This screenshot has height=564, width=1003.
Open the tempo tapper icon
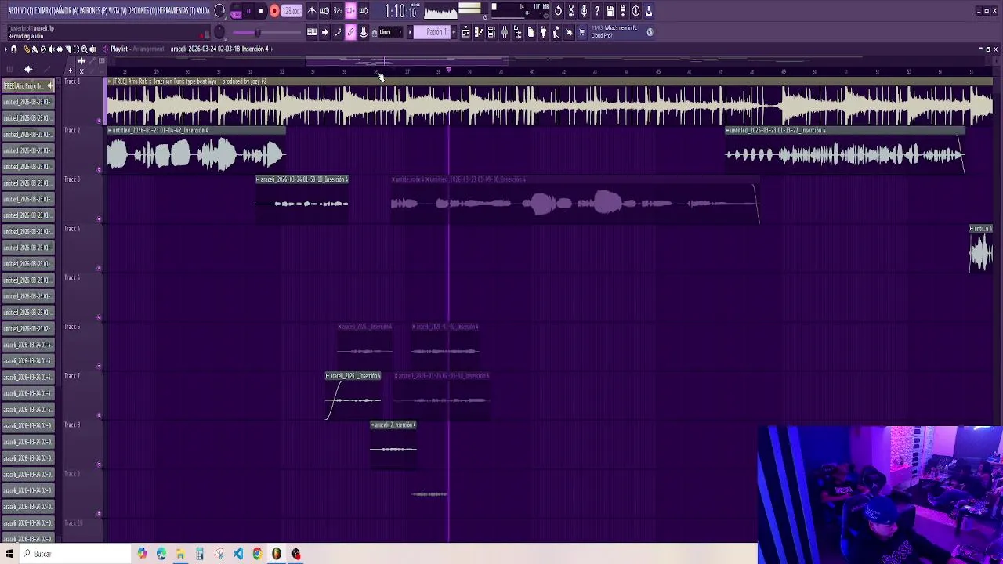[x=556, y=32]
